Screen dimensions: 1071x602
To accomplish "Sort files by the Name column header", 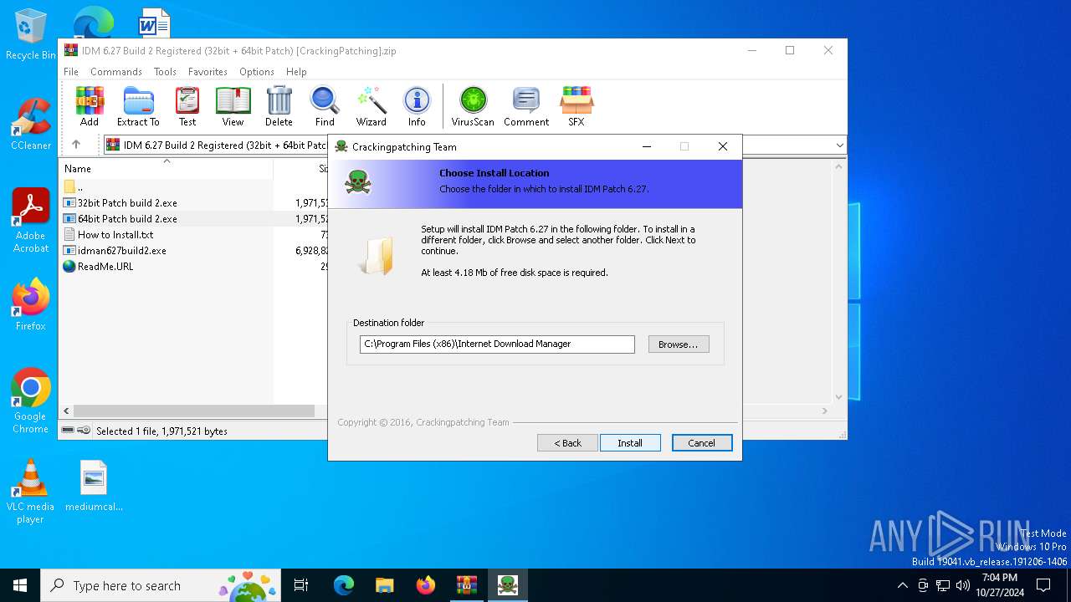I will 167,169.
